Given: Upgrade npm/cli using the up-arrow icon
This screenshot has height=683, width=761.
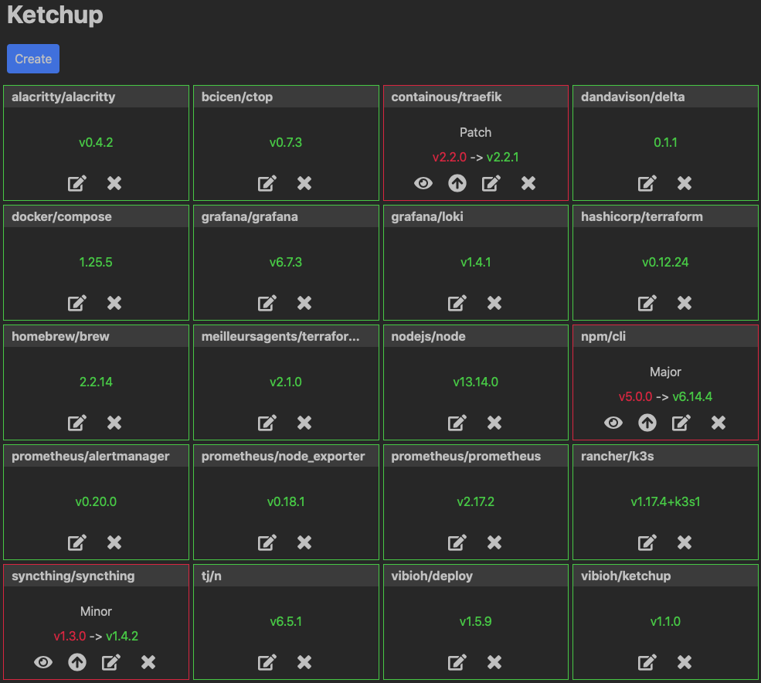Looking at the screenshot, I should [647, 423].
